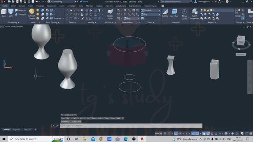Open the 3D Modeling workspace dropdown
253x142 pixels.
pyautogui.click(x=62, y=2)
